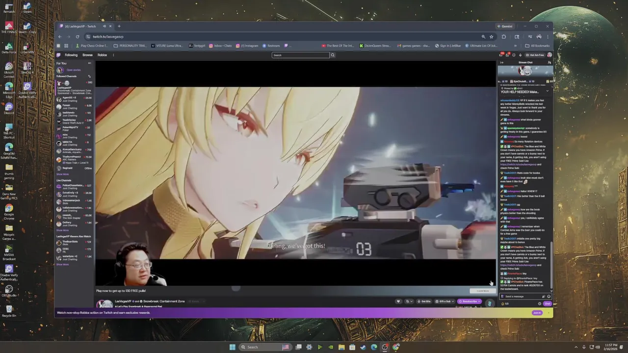628x353 pixels.
Task: Click in Twitch search field
Action: tap(300, 55)
